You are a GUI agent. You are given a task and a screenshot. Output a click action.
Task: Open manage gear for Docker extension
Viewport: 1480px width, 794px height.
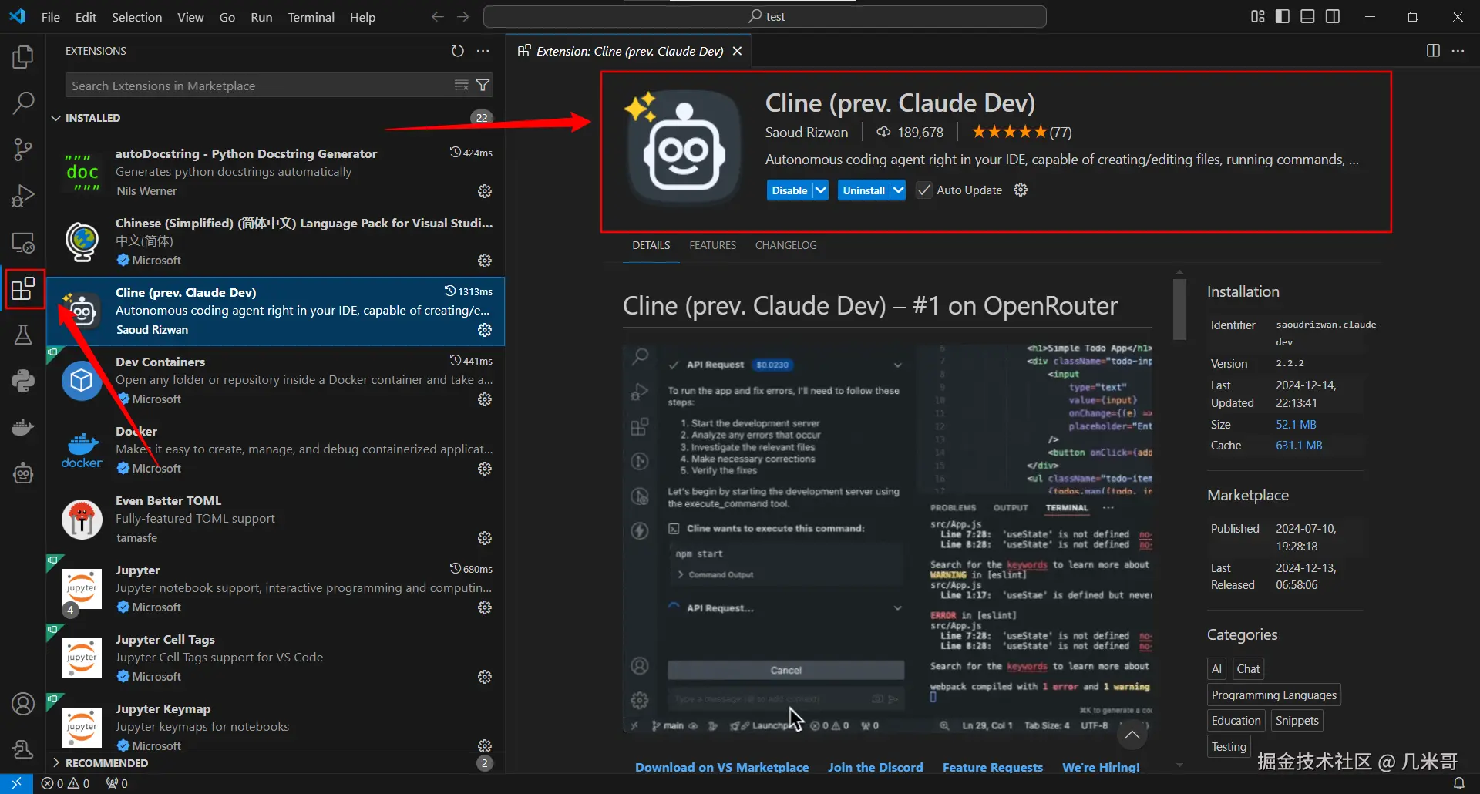coord(485,469)
